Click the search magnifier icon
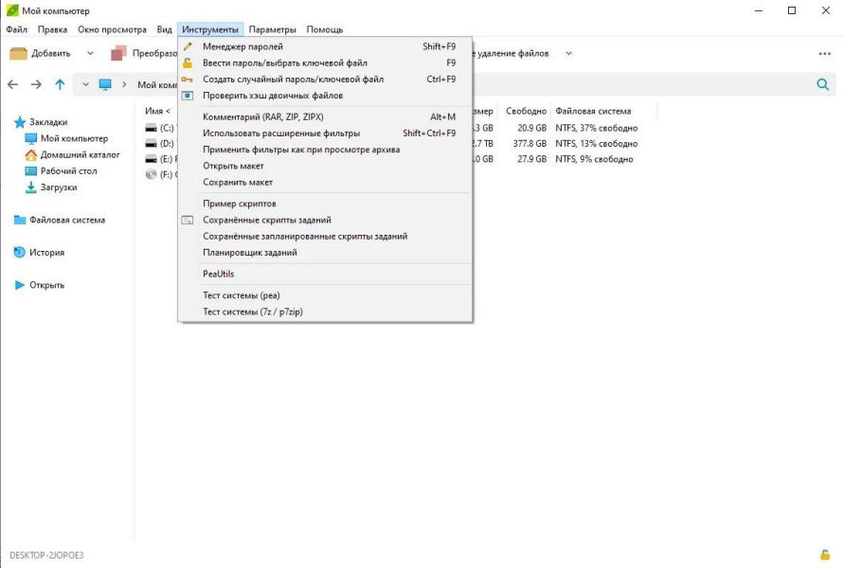 [x=822, y=84]
